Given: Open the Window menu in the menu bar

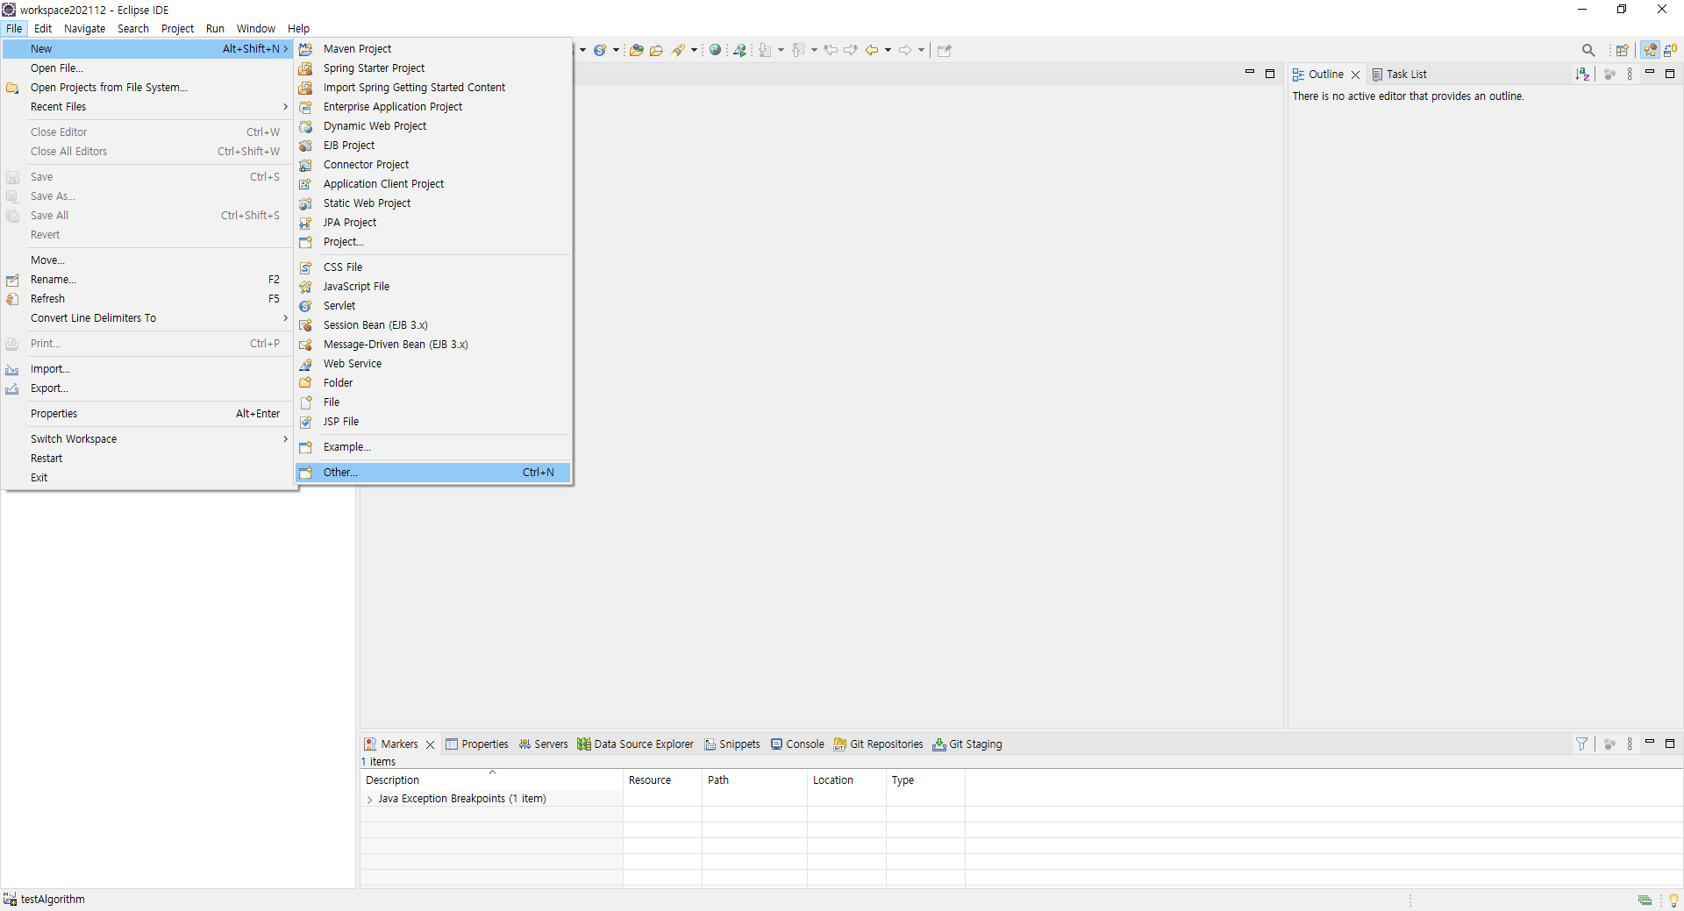Looking at the screenshot, I should point(255,29).
